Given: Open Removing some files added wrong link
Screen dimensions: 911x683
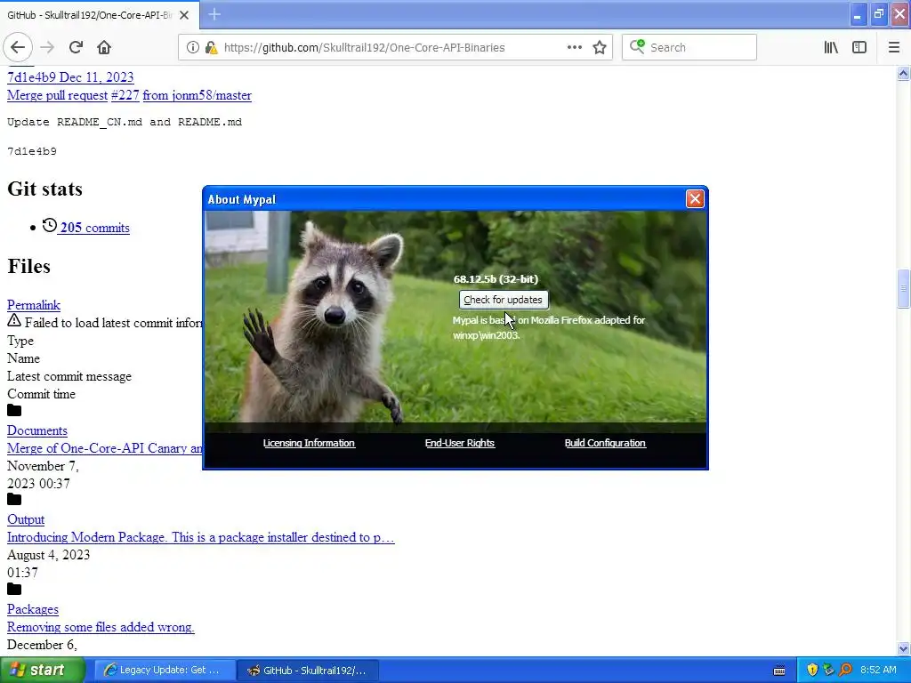Looking at the screenshot, I should coord(101,627).
